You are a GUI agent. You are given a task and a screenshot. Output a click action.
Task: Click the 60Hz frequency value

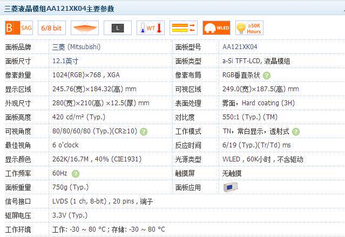tap(59, 173)
